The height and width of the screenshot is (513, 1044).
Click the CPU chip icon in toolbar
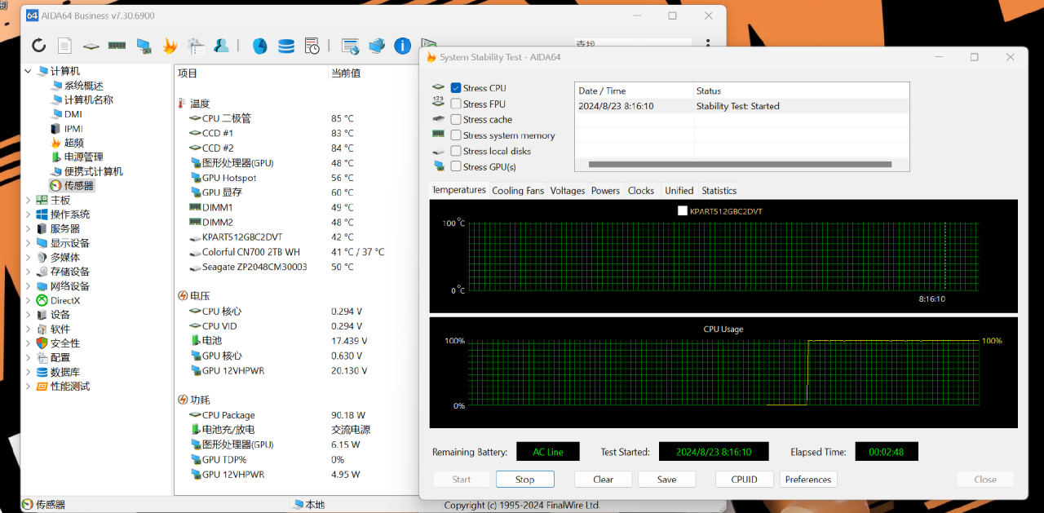91,46
